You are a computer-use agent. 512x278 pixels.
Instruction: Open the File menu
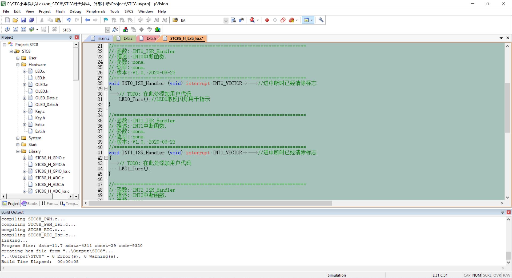(x=6, y=11)
